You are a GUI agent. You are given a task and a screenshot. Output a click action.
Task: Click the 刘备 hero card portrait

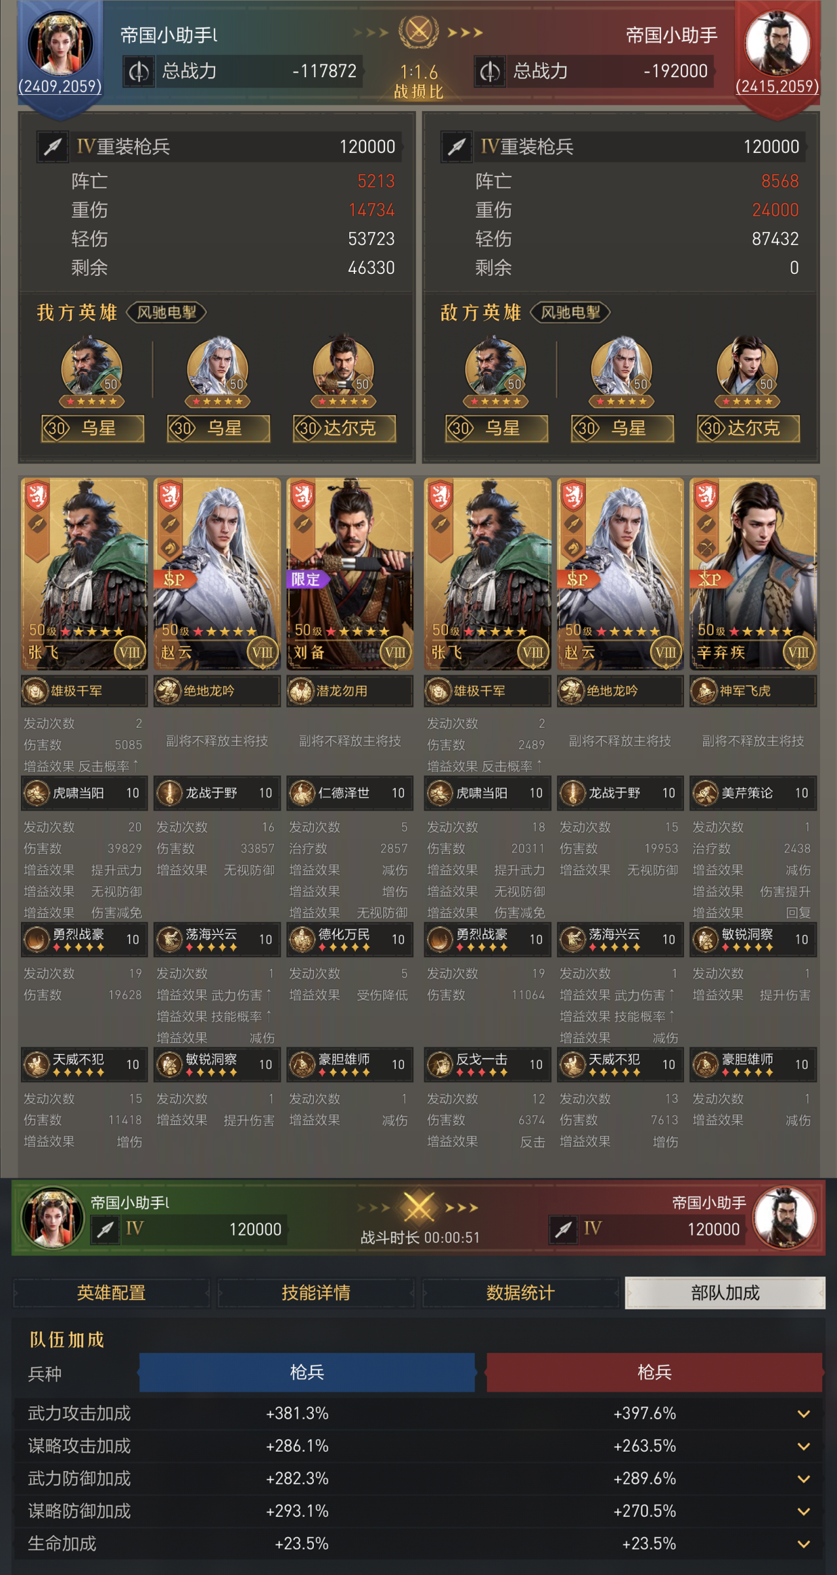click(350, 573)
